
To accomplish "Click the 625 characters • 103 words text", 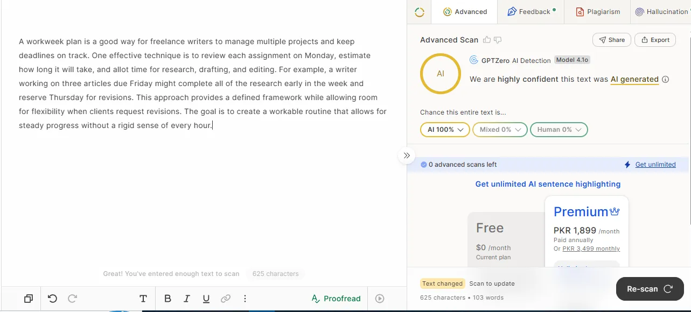I will coord(462,297).
